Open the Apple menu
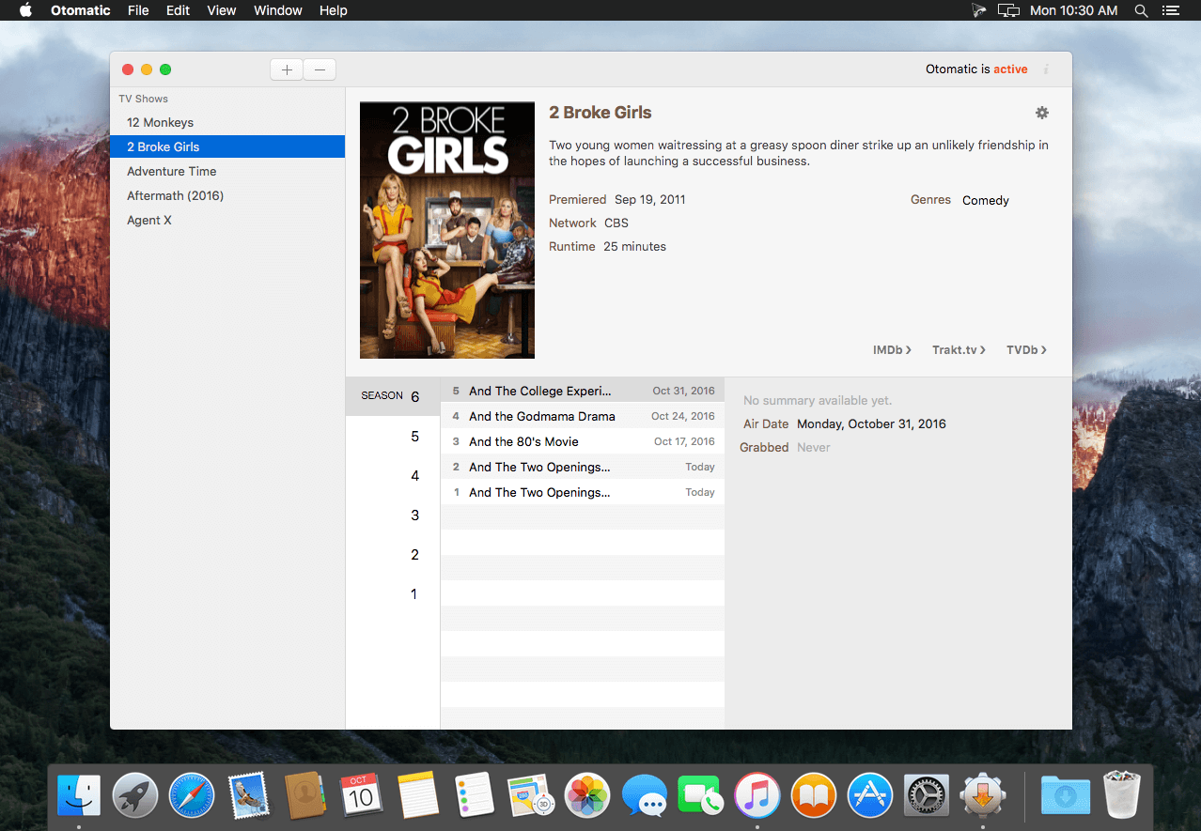1201x831 pixels. click(x=26, y=10)
